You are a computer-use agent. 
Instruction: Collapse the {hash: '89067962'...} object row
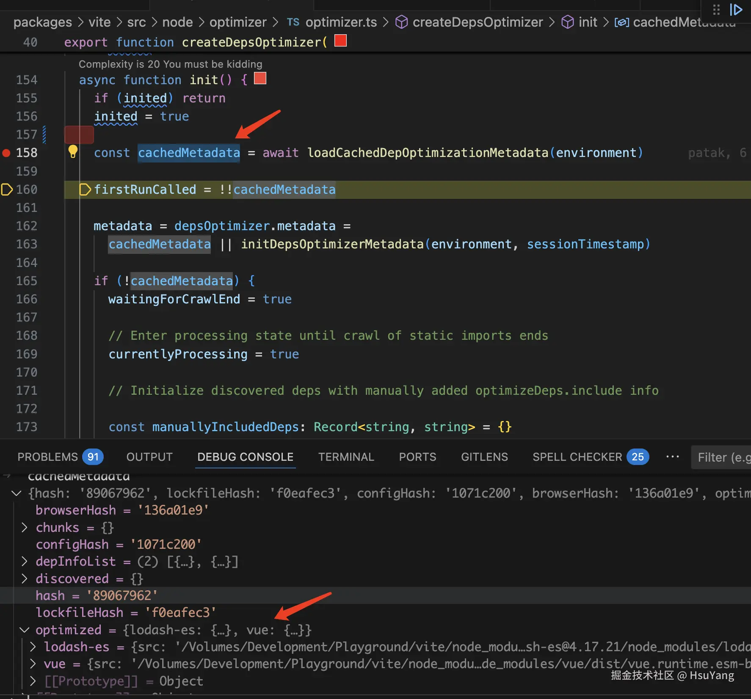coord(16,493)
